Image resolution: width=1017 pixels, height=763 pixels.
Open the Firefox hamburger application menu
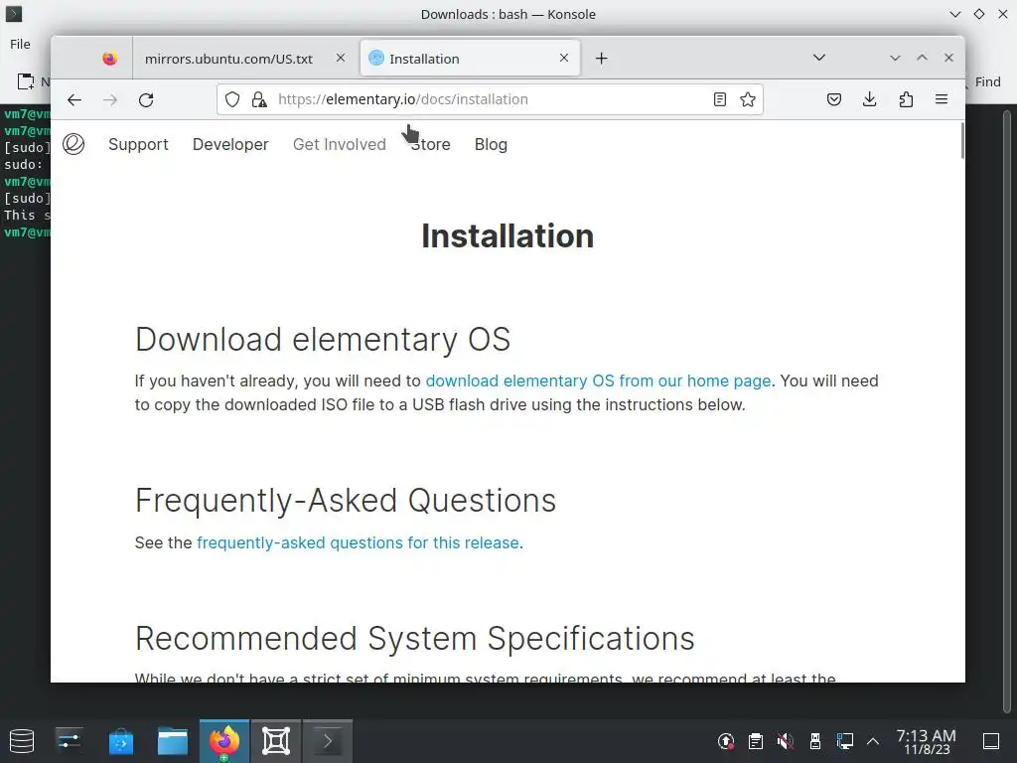[942, 99]
